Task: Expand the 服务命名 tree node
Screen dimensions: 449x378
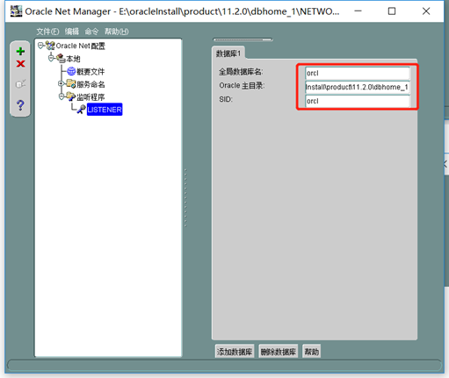Action: coord(62,84)
